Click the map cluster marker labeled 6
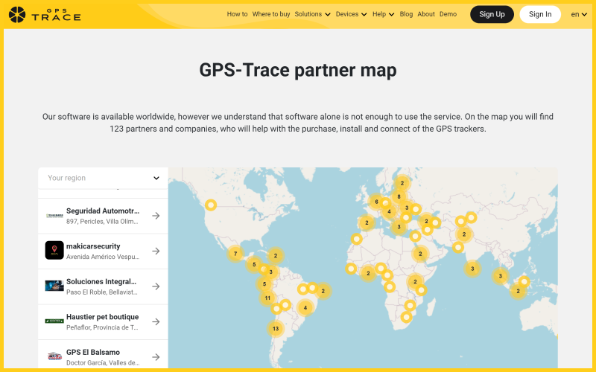 [376, 202]
